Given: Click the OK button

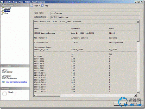Looking at the screenshot, I should click(120, 104).
